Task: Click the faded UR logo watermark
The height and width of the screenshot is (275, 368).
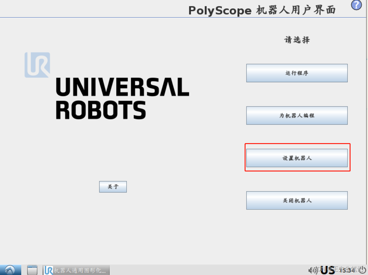Action: (37, 65)
